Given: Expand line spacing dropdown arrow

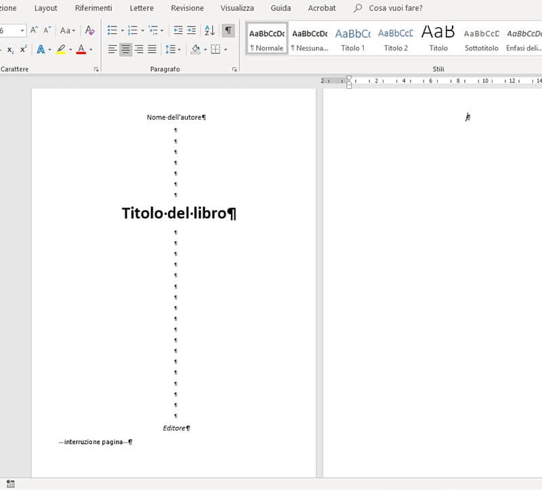Looking at the screenshot, I should pos(179,49).
